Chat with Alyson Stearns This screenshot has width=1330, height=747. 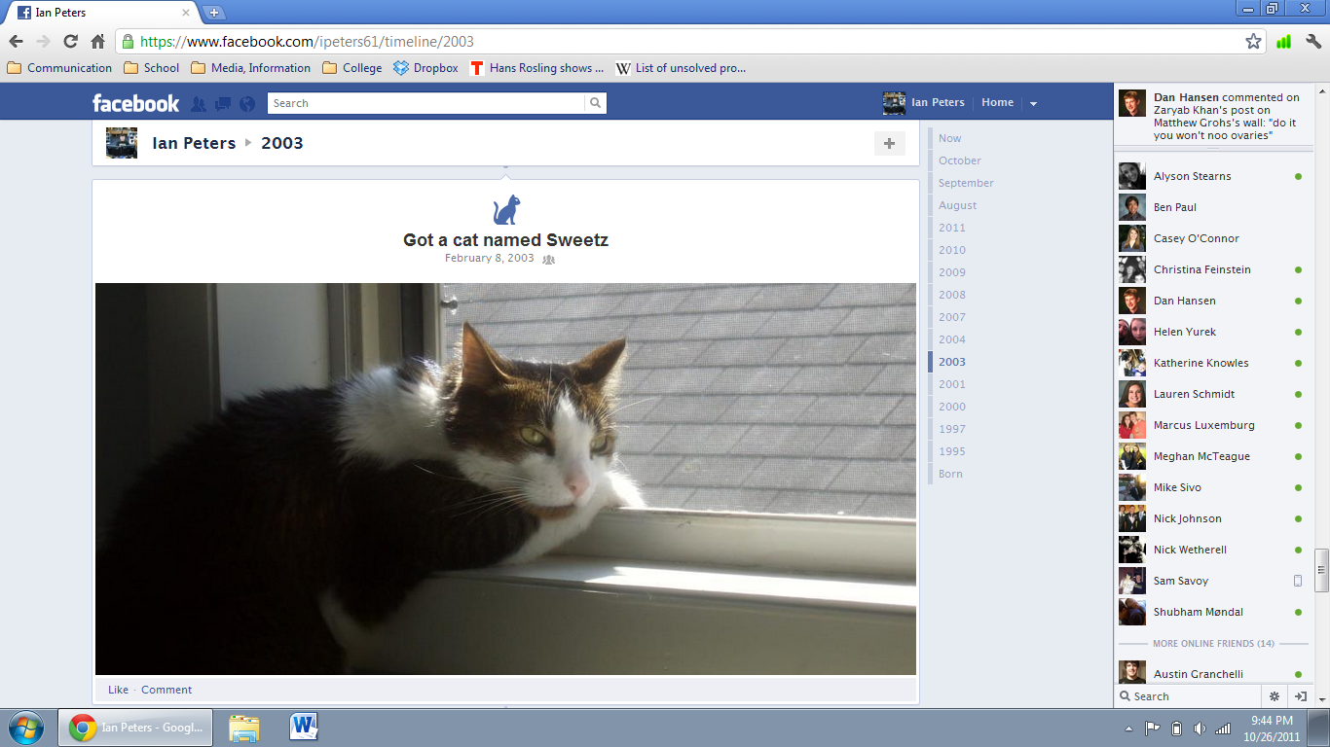pyautogui.click(x=1211, y=176)
